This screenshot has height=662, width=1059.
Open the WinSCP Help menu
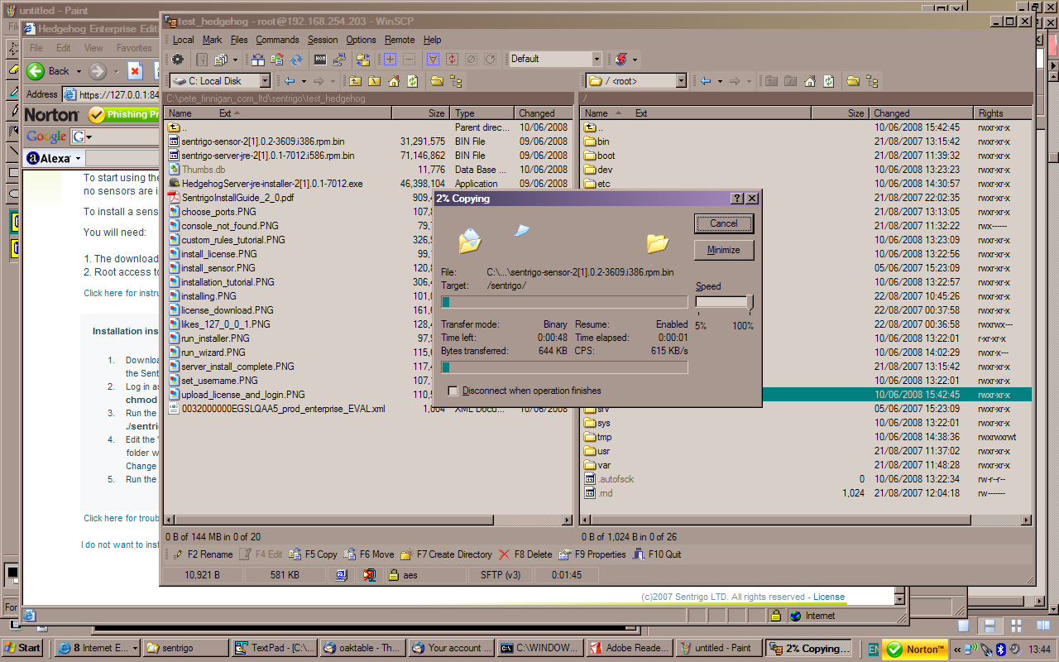[x=432, y=40]
